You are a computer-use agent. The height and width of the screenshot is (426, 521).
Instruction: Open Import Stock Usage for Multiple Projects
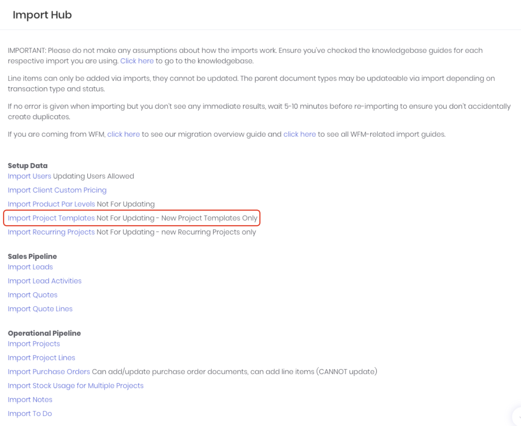click(75, 386)
